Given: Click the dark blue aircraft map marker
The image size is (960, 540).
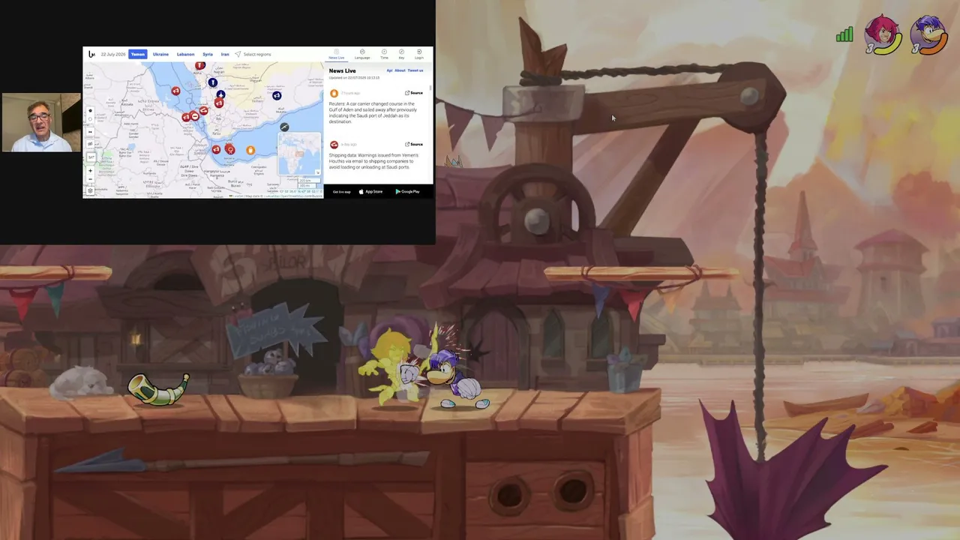Looking at the screenshot, I should click(x=220, y=94).
